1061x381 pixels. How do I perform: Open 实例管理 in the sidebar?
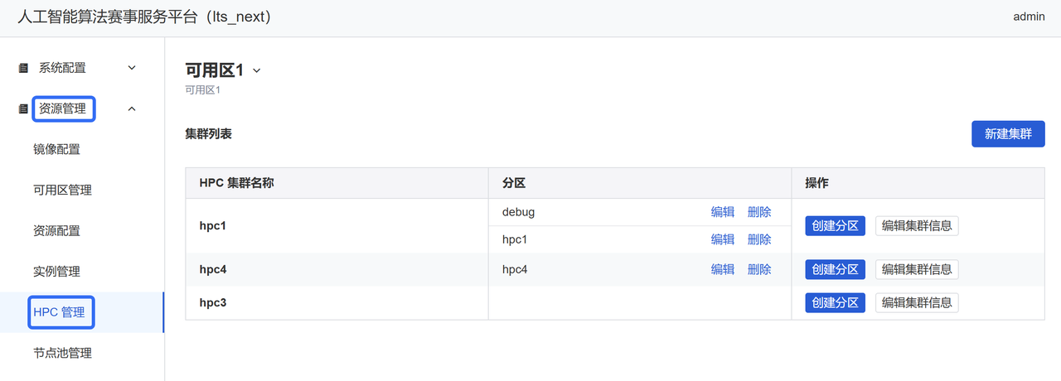pyautogui.click(x=56, y=271)
